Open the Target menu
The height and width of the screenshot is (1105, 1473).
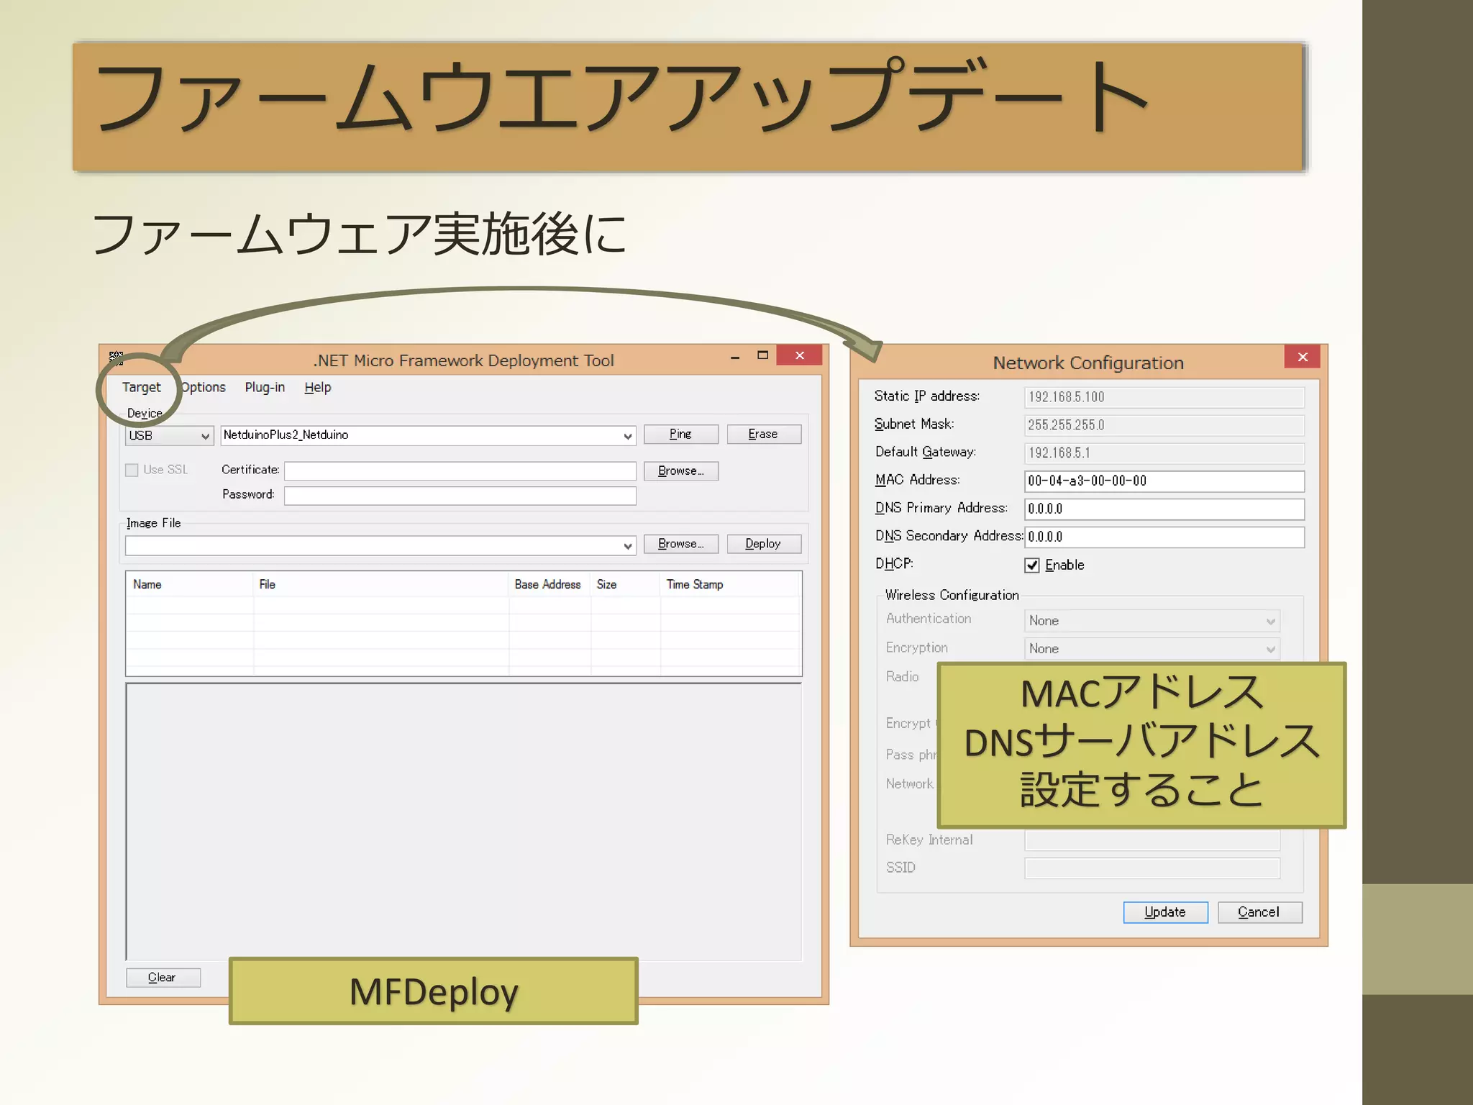142,387
